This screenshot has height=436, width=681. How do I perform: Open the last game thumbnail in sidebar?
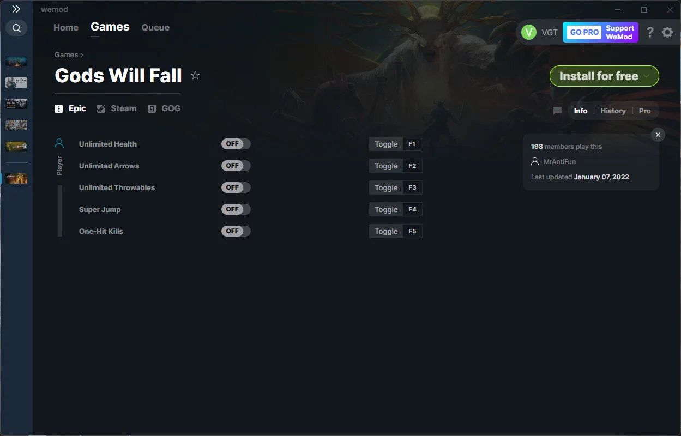(16, 178)
